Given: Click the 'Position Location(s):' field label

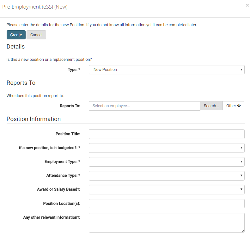Looking at the screenshot, I should pos(62,204).
